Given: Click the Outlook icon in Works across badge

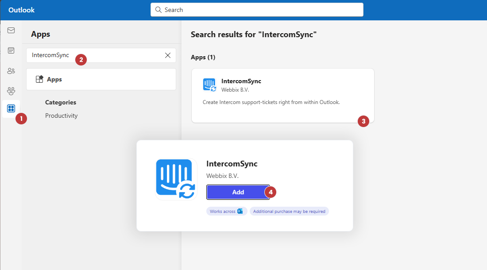Looking at the screenshot, I should click(240, 211).
